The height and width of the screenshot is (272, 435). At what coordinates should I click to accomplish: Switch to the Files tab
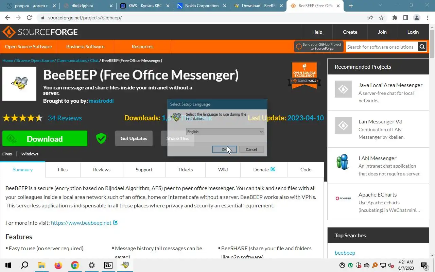coord(63,170)
